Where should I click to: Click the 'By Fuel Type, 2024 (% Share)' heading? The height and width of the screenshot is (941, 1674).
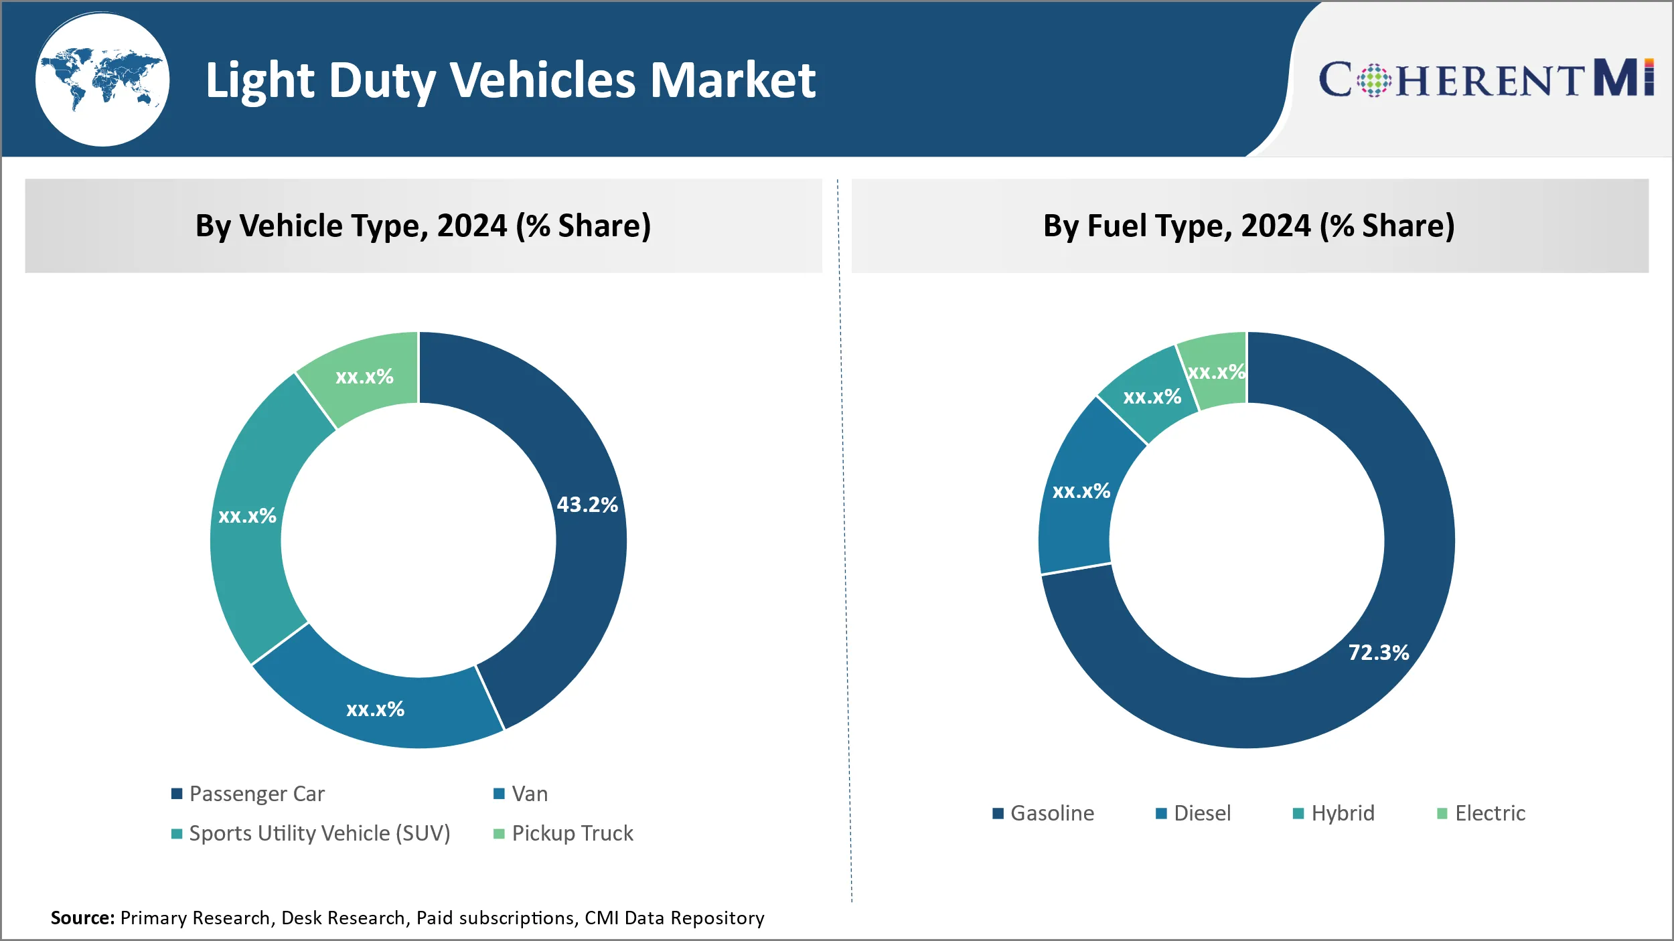pos(1249,226)
